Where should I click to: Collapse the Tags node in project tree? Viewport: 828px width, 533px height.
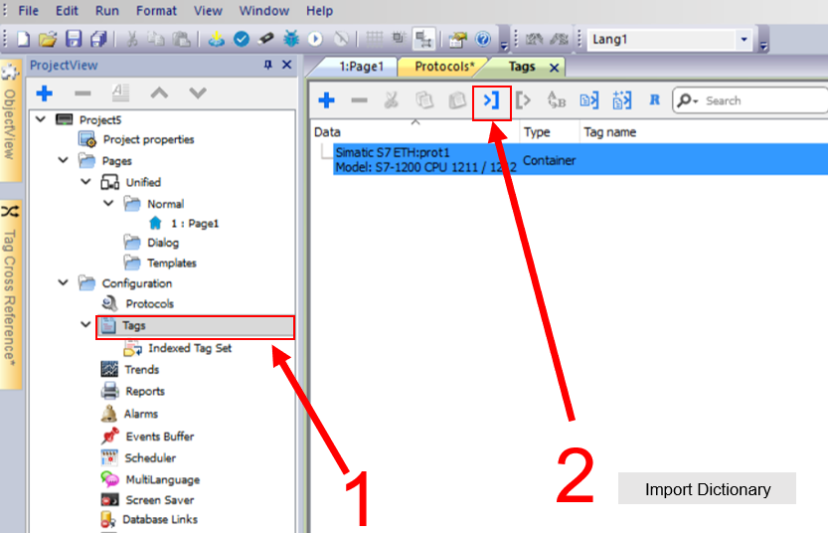pos(85,325)
